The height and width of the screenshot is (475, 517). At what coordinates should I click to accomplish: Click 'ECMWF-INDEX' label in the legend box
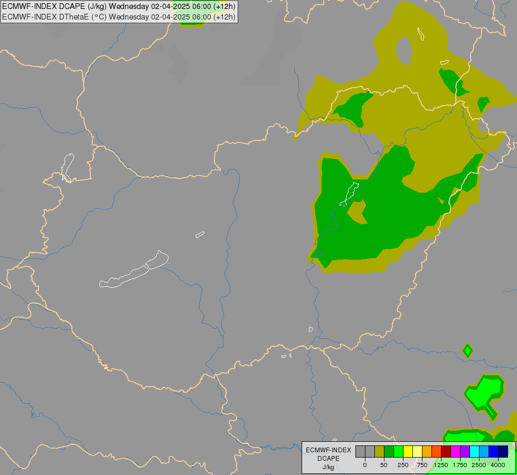(328, 450)
